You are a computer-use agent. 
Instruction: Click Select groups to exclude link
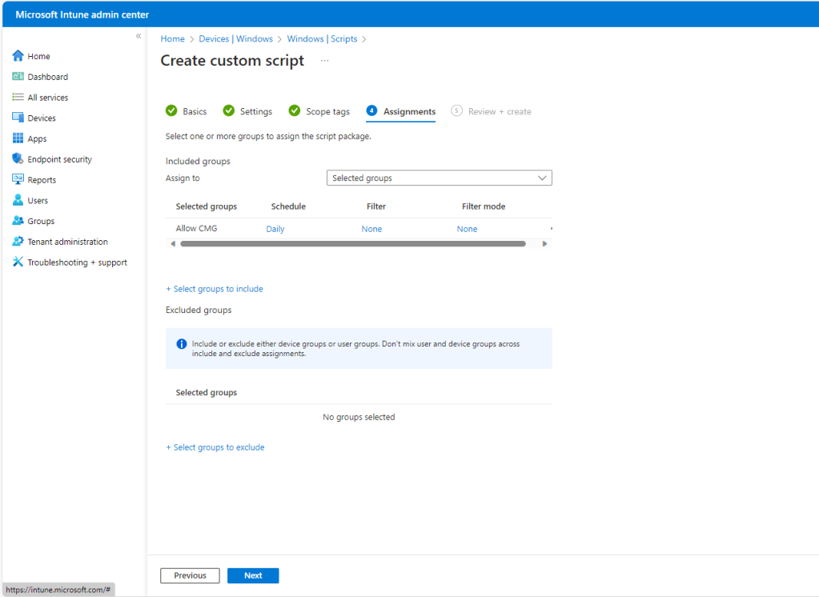click(215, 447)
